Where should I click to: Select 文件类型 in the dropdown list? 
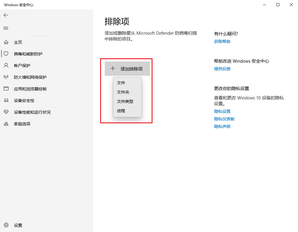click(125, 101)
